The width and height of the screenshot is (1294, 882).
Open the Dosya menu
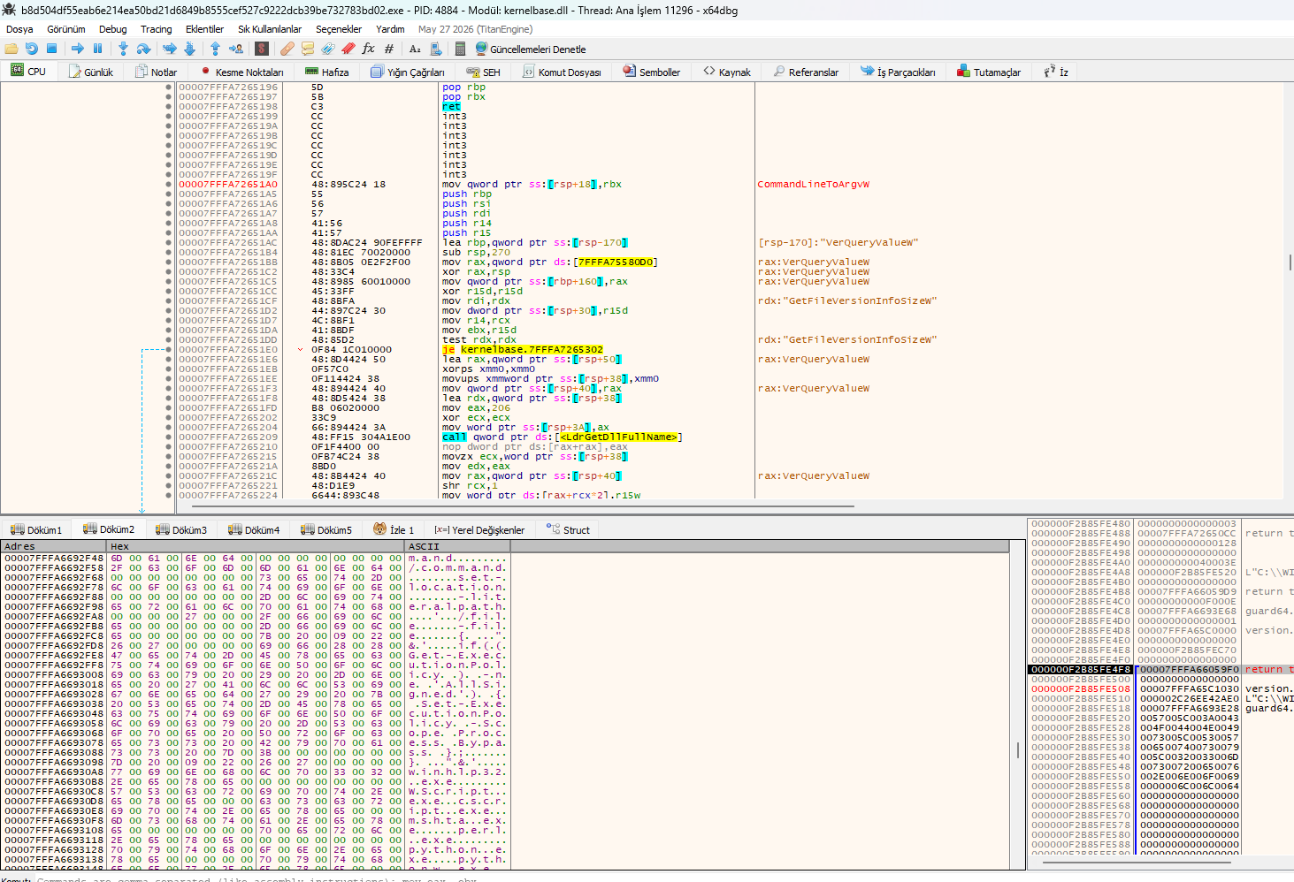[19, 29]
